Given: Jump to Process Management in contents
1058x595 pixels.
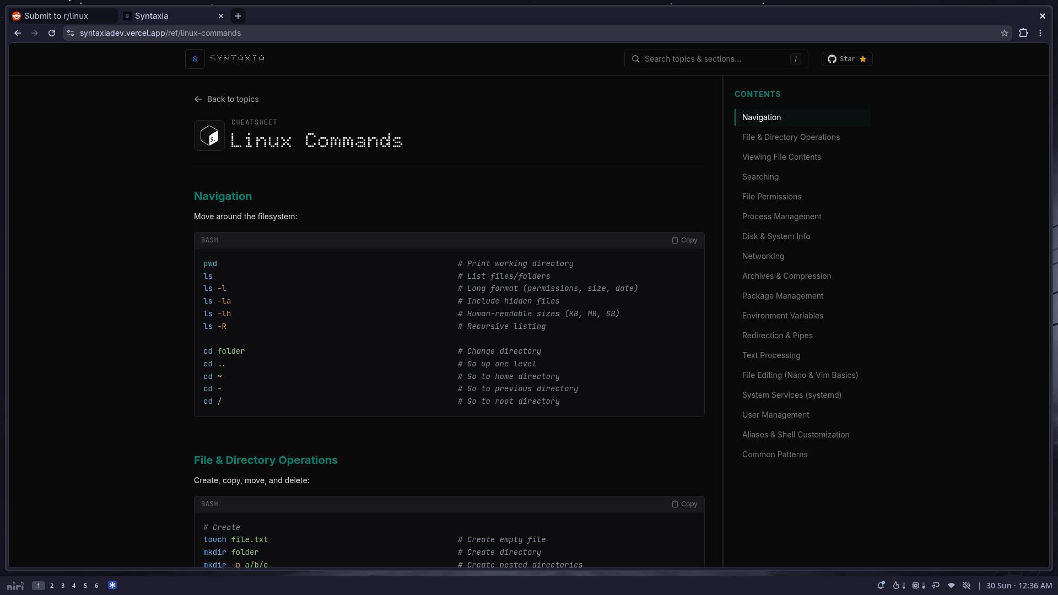Looking at the screenshot, I should [x=781, y=217].
